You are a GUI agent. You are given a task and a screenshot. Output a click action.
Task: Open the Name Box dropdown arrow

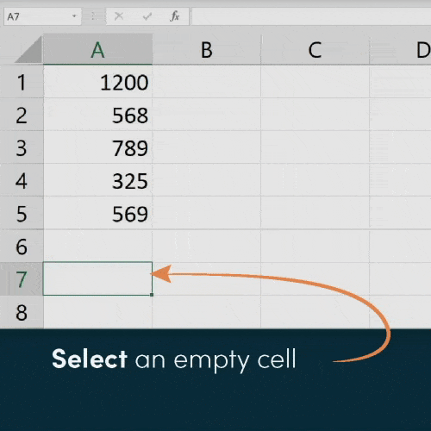[74, 16]
